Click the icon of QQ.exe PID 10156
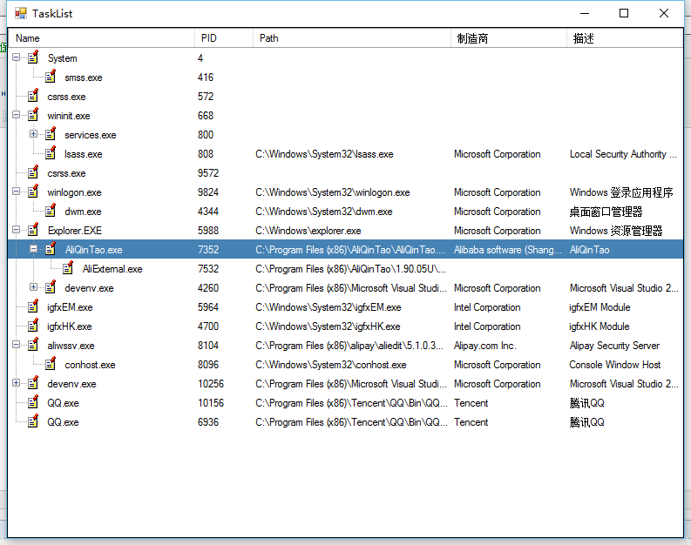This screenshot has width=691, height=545. [33, 402]
